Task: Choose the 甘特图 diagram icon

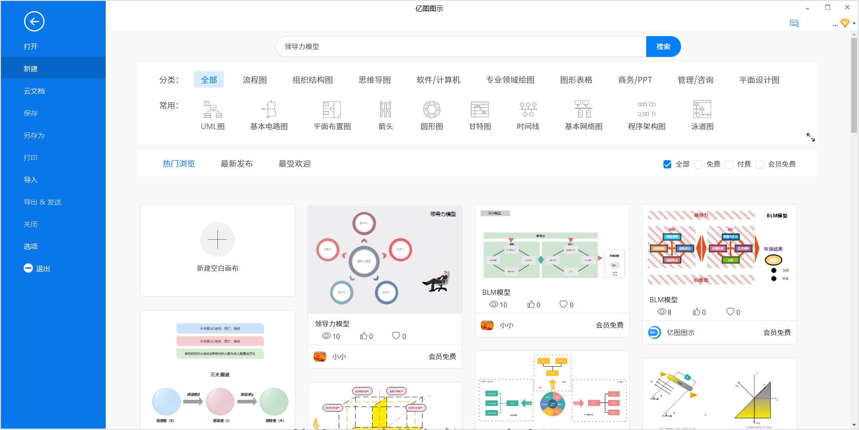Action: (479, 110)
